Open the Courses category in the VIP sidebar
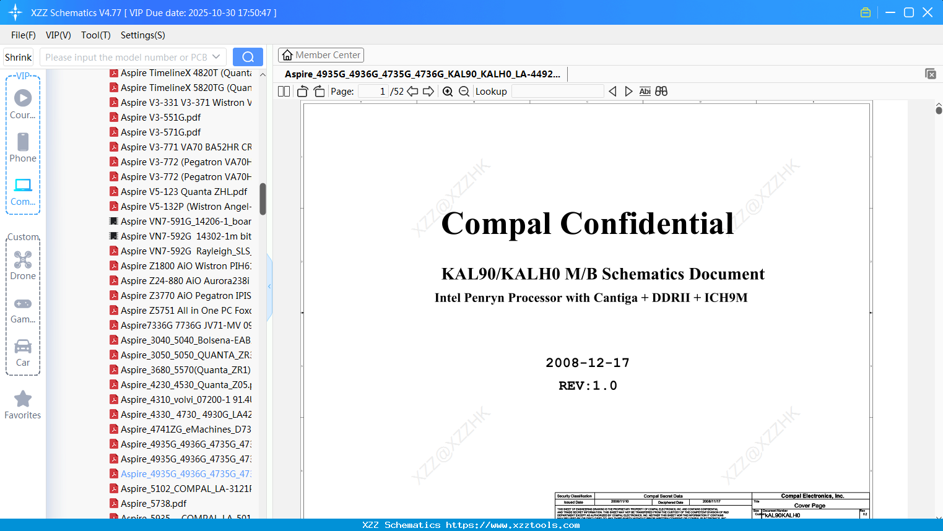Image resolution: width=943 pixels, height=531 pixels. coord(23,104)
